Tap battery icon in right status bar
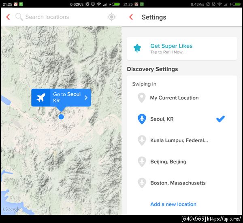The image size is (243, 223). pos(237,4)
